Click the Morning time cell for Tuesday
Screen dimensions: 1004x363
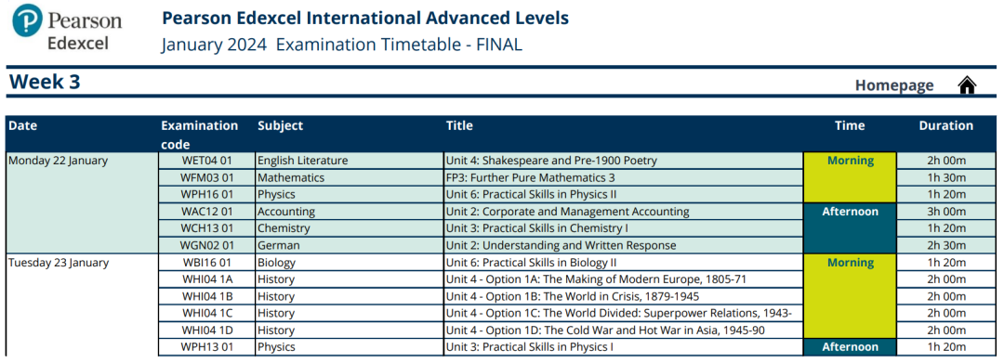tap(850, 296)
